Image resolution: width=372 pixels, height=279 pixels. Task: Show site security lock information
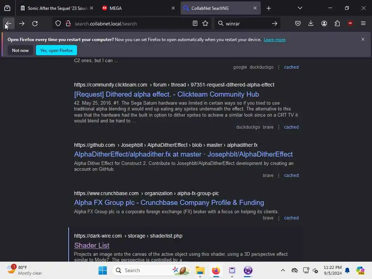(x=68, y=24)
